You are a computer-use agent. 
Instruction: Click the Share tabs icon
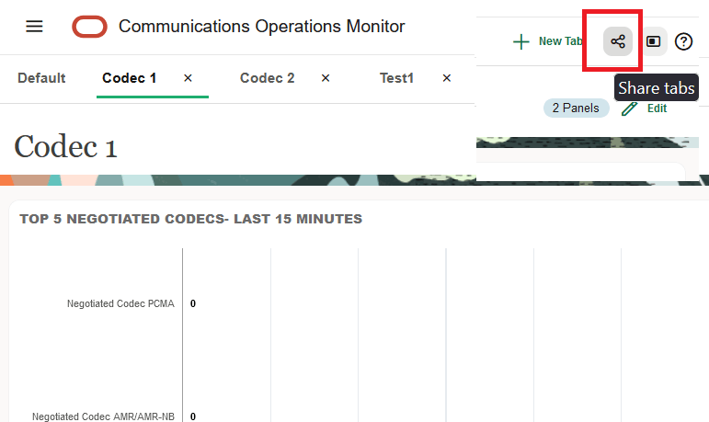pyautogui.click(x=618, y=41)
